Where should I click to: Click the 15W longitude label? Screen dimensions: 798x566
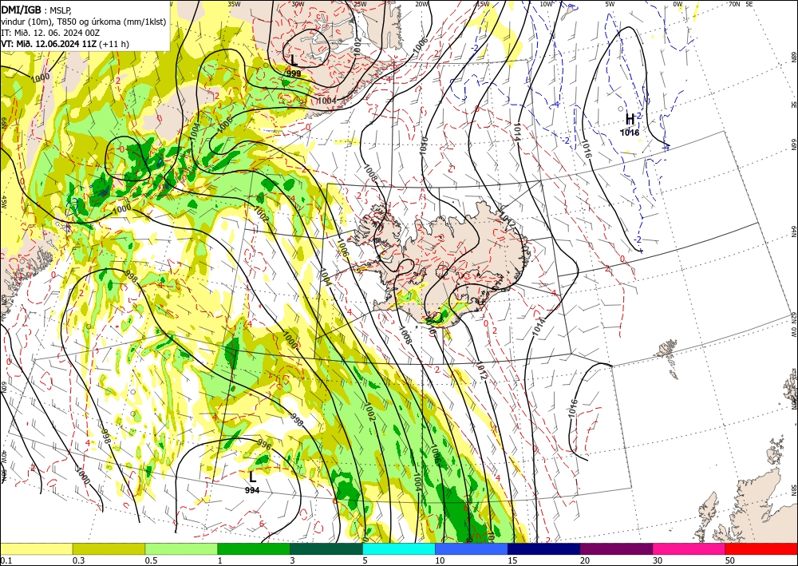(483, 4)
